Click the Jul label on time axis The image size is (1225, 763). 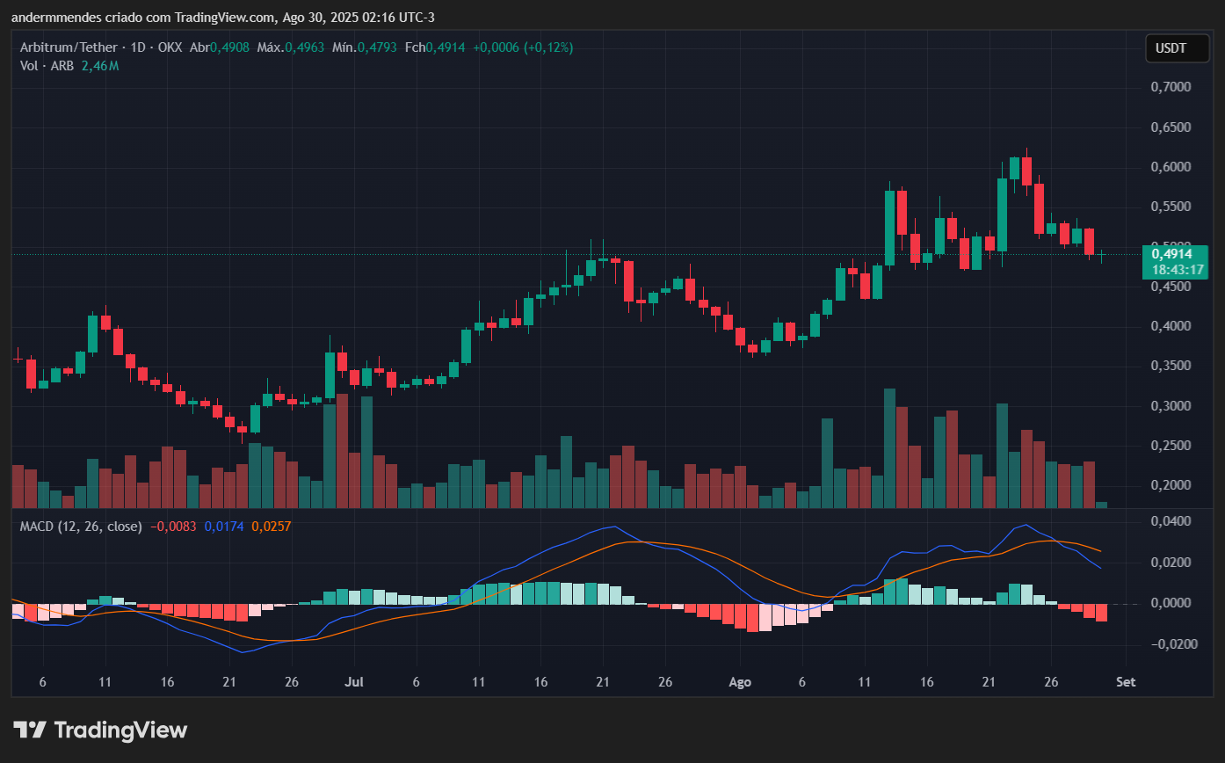(355, 682)
